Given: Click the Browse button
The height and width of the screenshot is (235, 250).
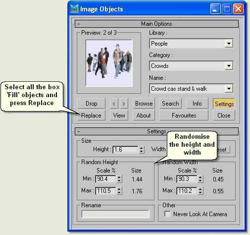Looking at the screenshot, I should click(144, 104).
